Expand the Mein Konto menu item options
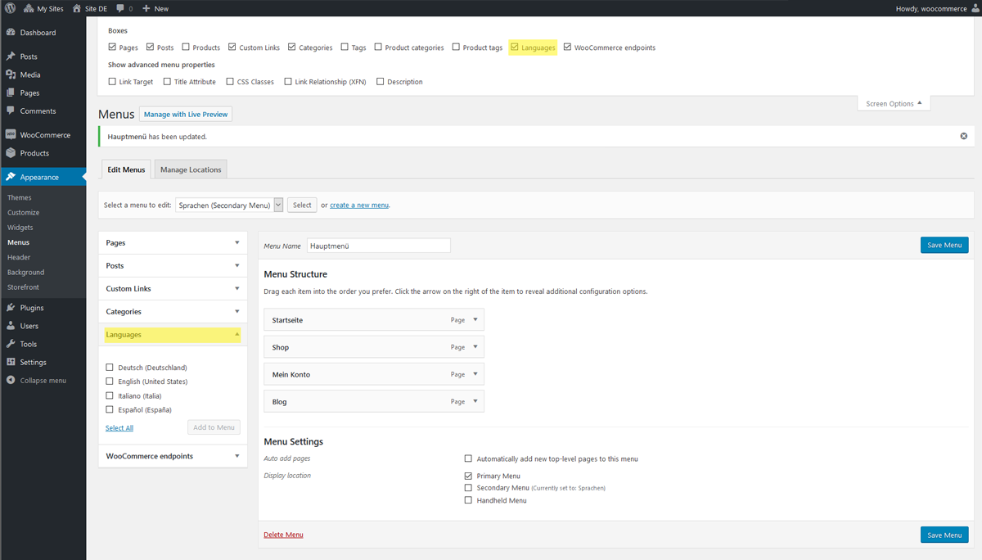The width and height of the screenshot is (982, 560). (x=475, y=374)
